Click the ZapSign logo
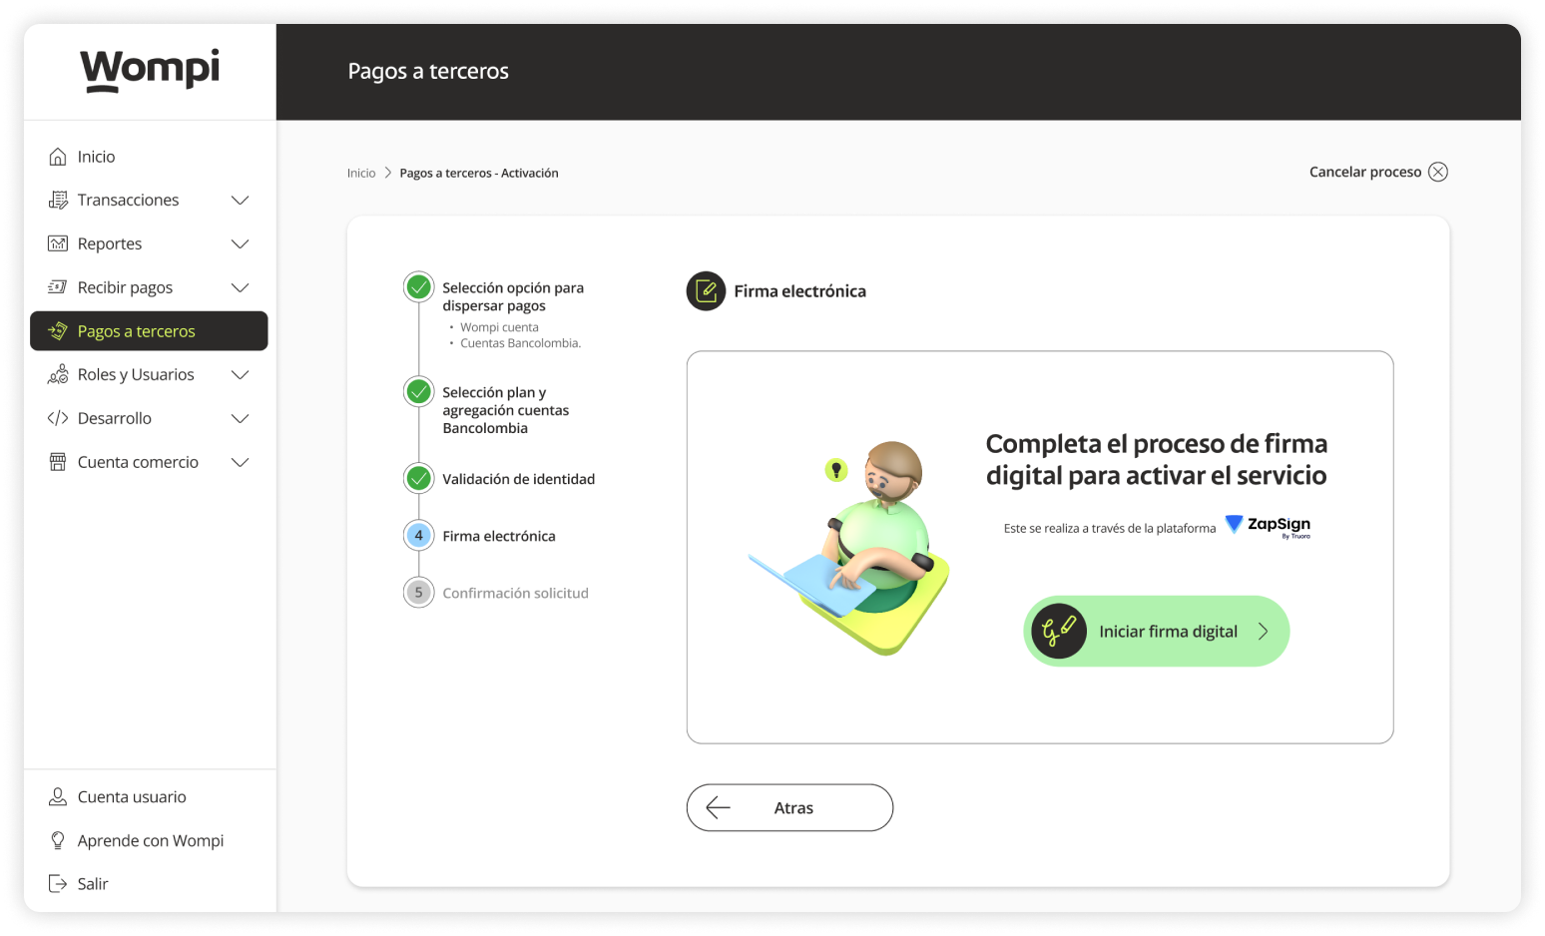 [x=1268, y=526]
